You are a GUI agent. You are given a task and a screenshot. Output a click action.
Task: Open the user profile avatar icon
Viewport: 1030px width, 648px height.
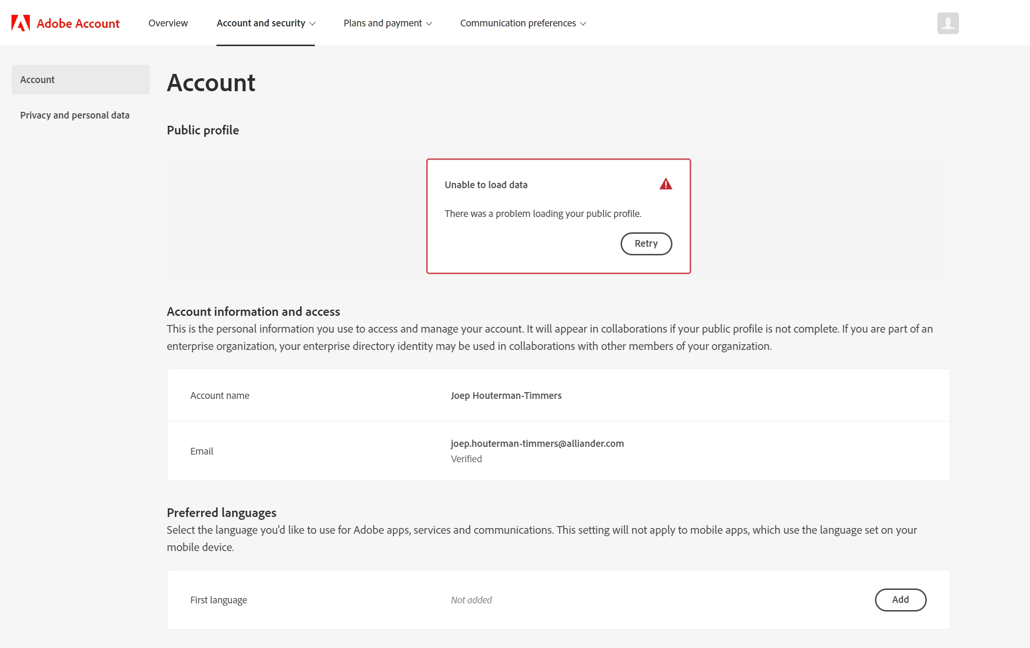(947, 23)
